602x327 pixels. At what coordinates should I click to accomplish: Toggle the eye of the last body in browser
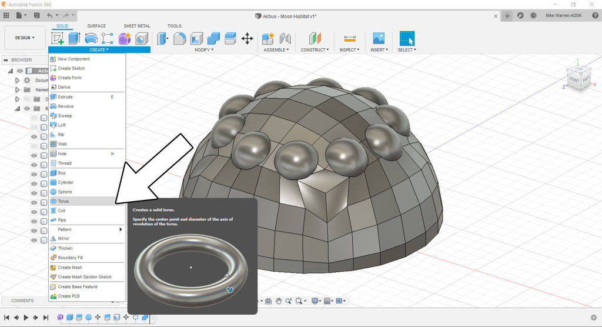34,241
